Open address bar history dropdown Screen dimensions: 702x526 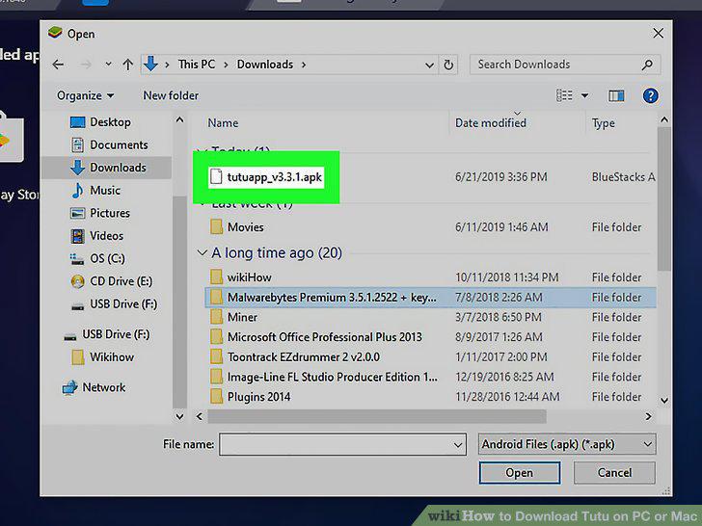tap(429, 66)
